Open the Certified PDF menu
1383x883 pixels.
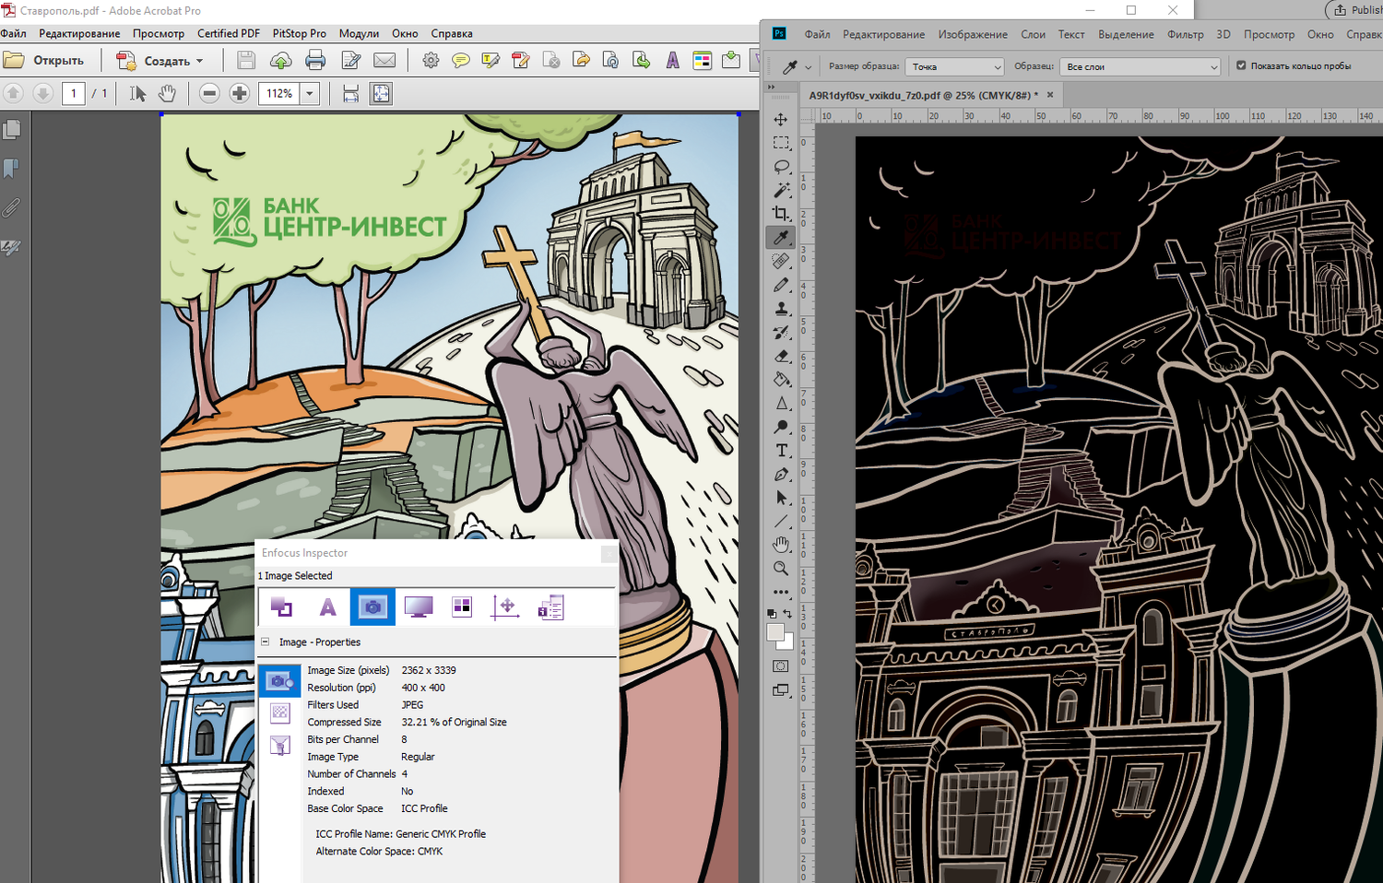coord(229,33)
